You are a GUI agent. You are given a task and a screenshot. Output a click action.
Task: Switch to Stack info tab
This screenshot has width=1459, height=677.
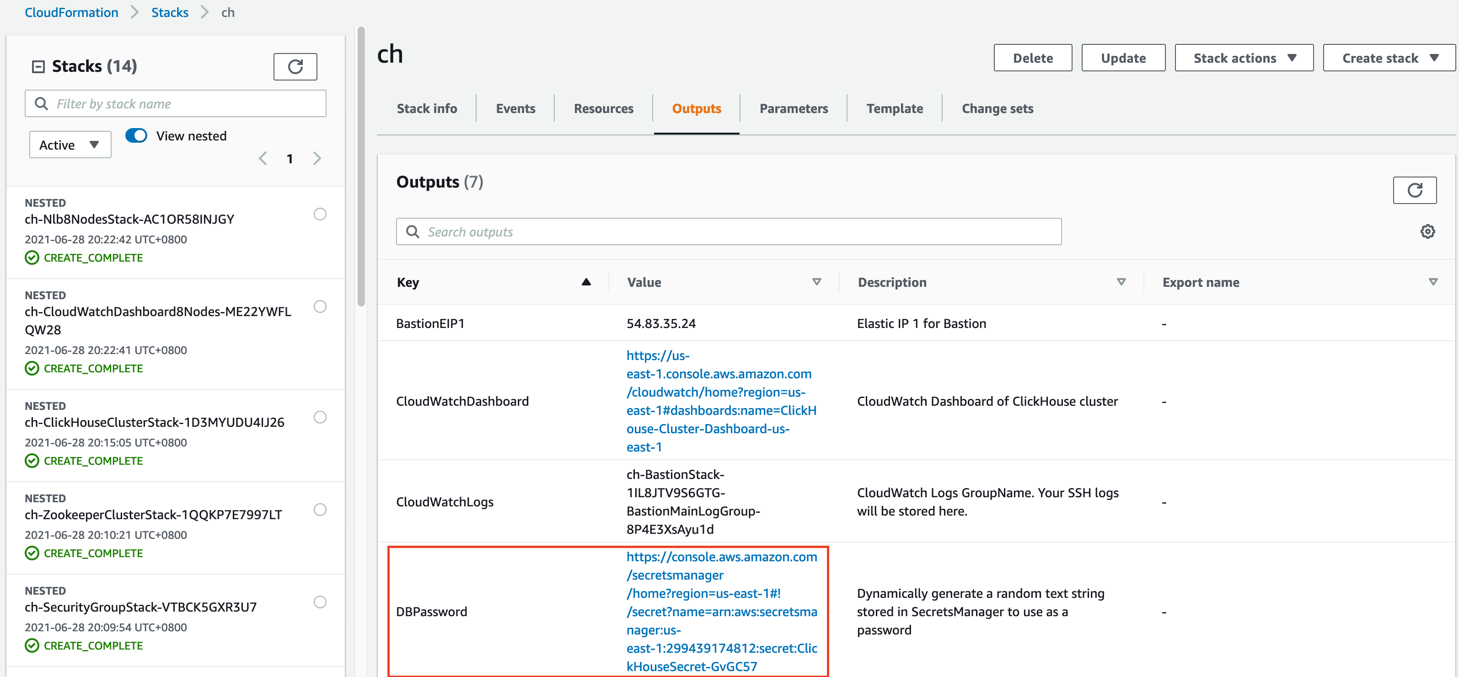(x=426, y=108)
